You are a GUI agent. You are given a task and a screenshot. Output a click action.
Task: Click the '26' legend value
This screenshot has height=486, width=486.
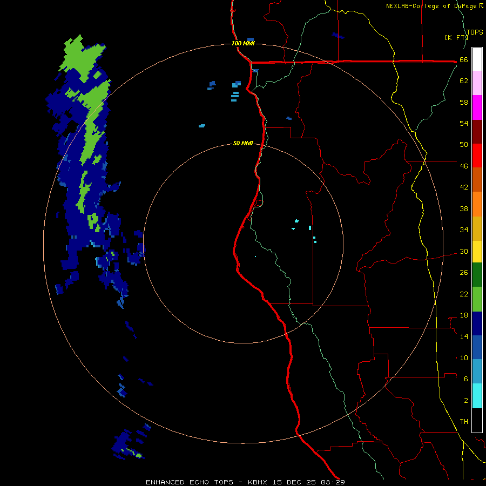464,273
